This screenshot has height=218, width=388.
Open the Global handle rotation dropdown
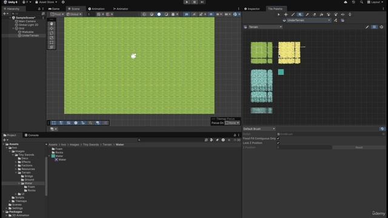pyautogui.click(x=74, y=15)
